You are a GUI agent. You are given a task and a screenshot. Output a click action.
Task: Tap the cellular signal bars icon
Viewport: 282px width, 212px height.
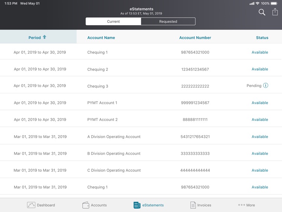pyautogui.click(x=252, y=3)
